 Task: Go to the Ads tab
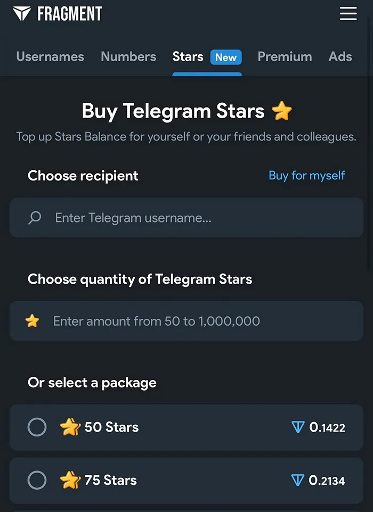(340, 56)
